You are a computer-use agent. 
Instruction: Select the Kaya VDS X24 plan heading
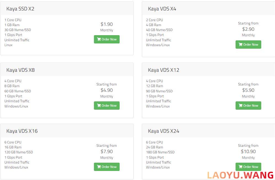(164, 131)
